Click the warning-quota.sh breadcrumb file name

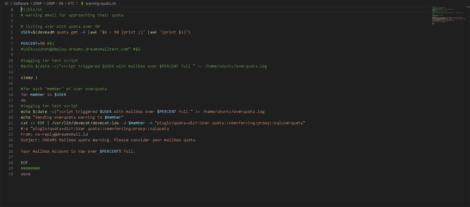click(101, 4)
